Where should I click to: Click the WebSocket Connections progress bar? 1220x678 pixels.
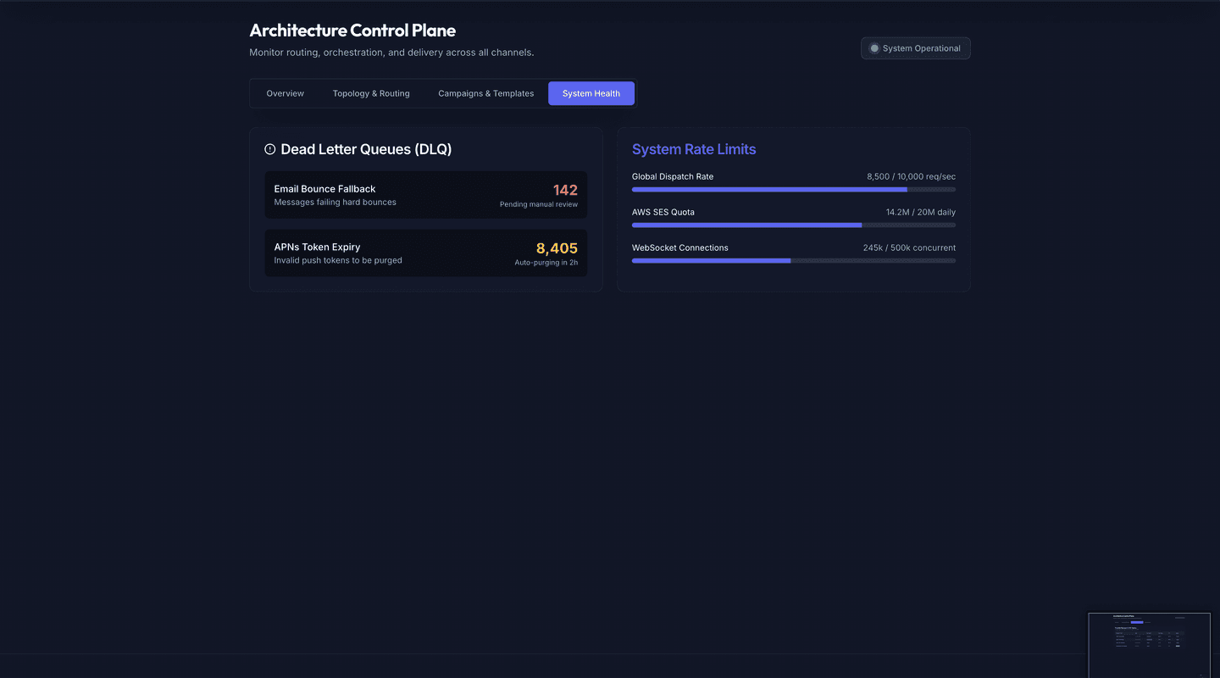coord(793,261)
